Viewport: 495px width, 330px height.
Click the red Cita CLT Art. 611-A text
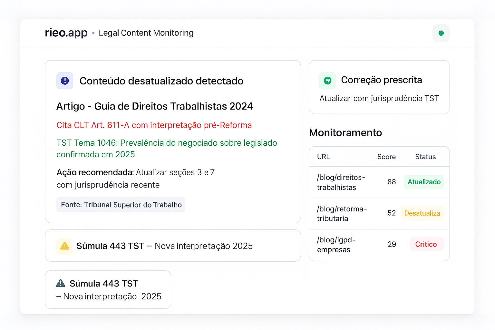point(154,125)
